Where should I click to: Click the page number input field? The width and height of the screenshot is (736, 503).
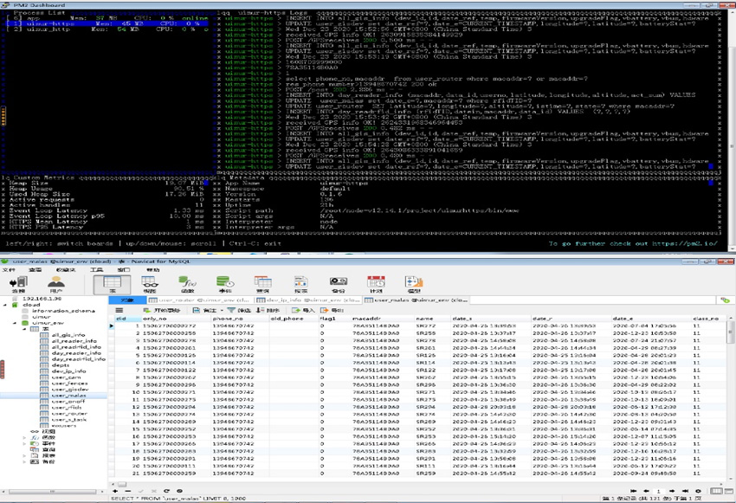[659, 491]
